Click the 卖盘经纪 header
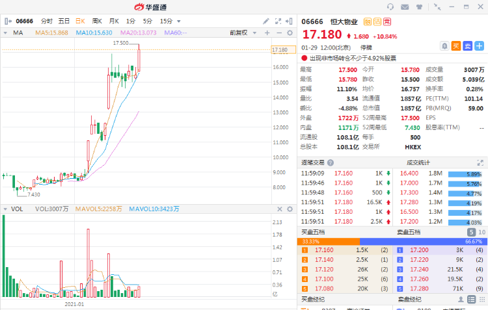The image size is (488, 310). click(409, 299)
